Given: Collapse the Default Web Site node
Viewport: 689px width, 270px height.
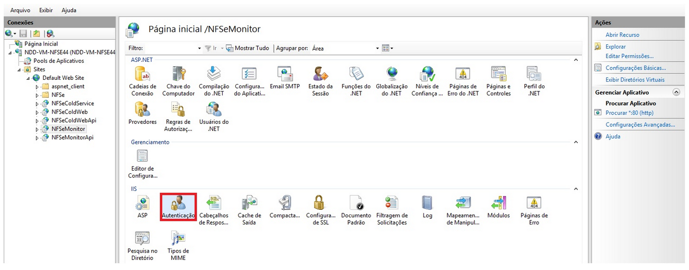Looking at the screenshot, I should 29,78.
